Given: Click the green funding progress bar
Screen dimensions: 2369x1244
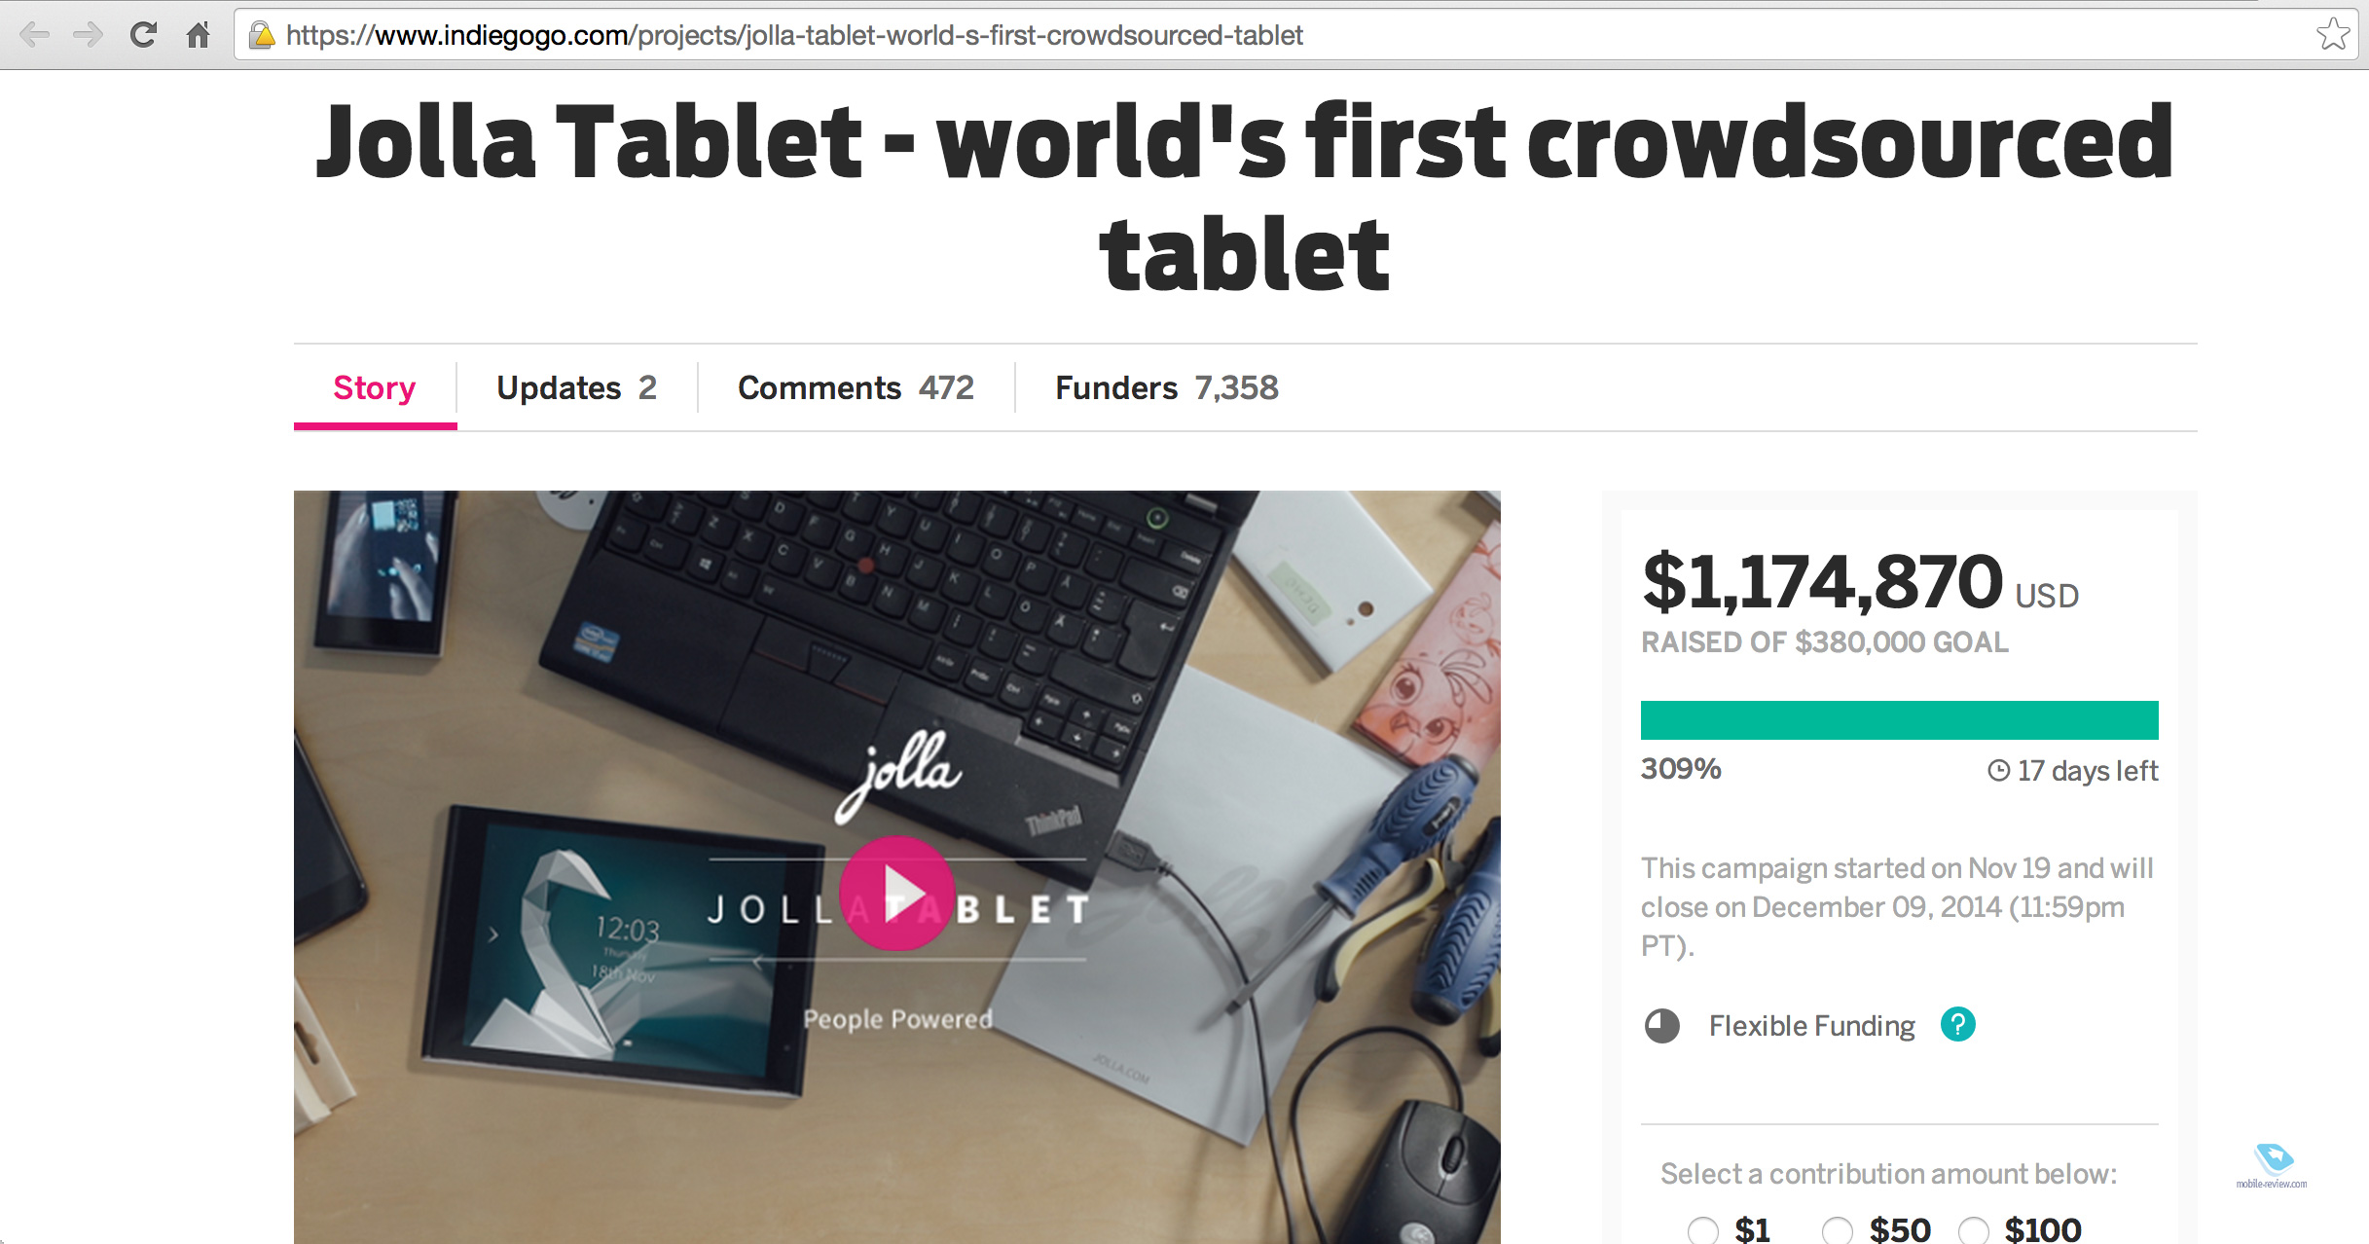Looking at the screenshot, I should click(x=1899, y=720).
